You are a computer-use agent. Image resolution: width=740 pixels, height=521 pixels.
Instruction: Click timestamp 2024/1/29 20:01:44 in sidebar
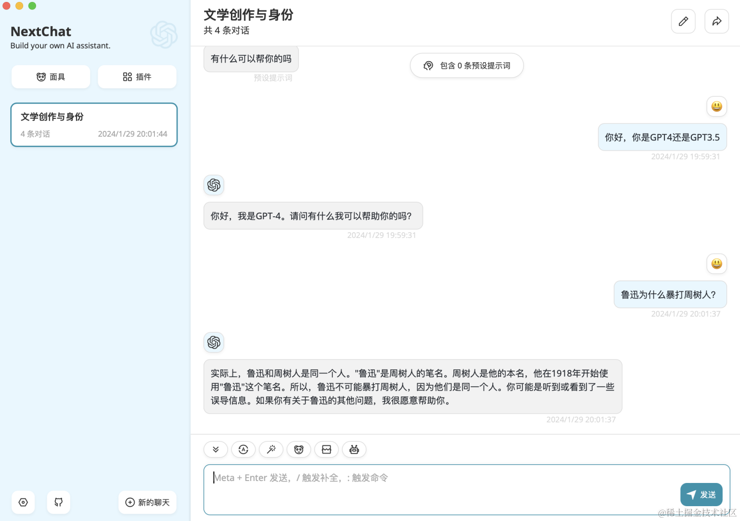tap(133, 134)
